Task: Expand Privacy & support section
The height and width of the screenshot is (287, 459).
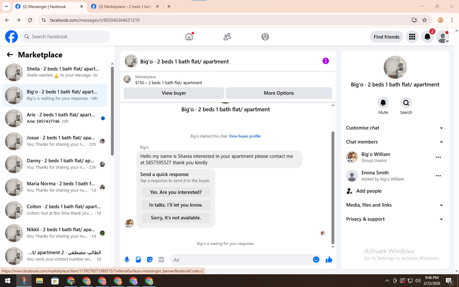Action: (x=395, y=219)
